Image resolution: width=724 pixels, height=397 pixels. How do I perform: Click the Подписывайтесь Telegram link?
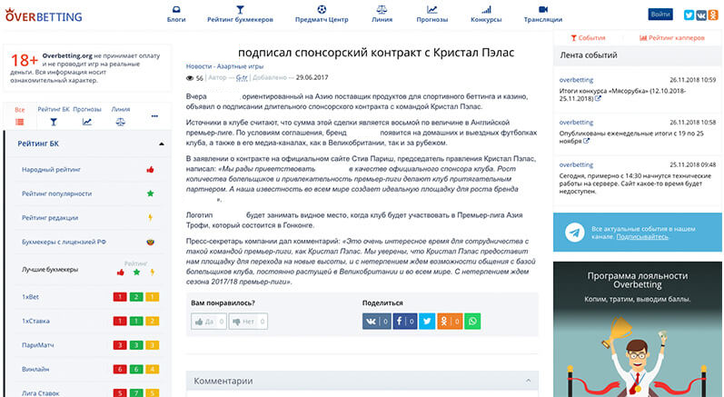[642, 237]
